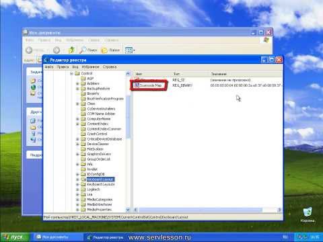The height and width of the screenshot is (242, 323).
Task: Click the Back arrow in My Documents toolbar
Action: tap(29, 50)
